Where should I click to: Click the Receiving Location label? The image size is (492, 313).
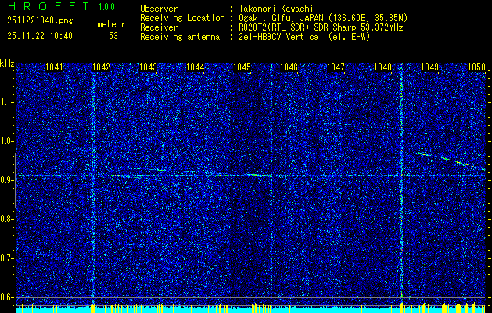point(182,18)
